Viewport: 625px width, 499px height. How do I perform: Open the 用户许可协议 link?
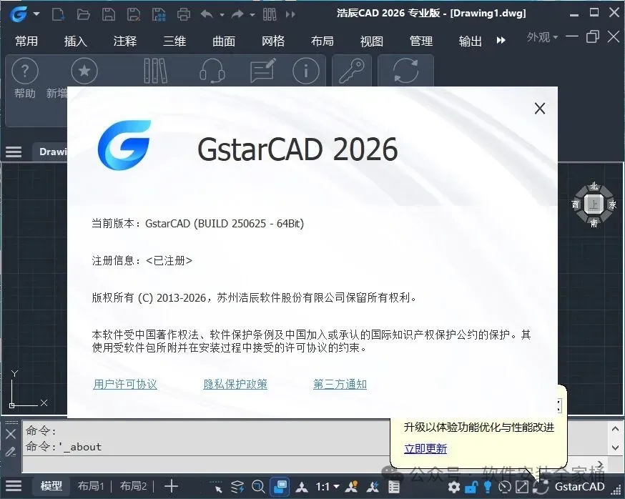[x=124, y=384]
